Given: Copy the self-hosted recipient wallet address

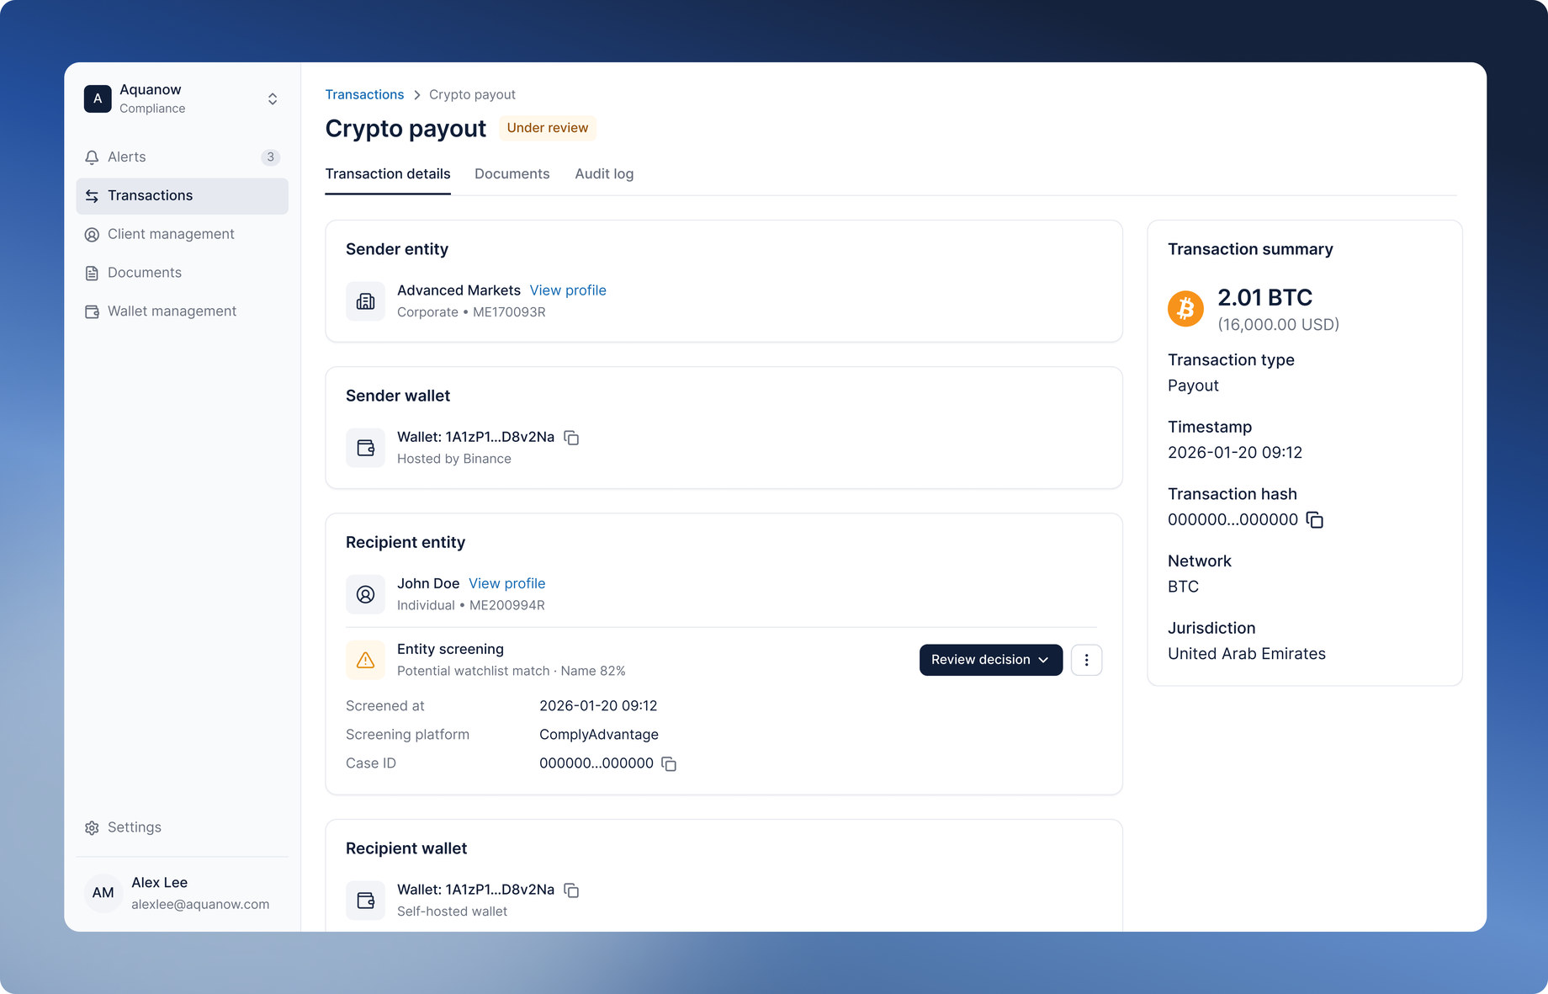Looking at the screenshot, I should [x=571, y=890].
